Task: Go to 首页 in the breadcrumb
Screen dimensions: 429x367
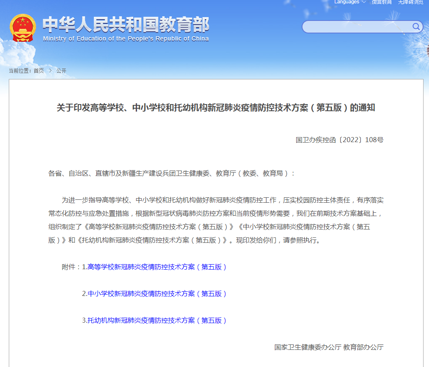Action: (x=39, y=71)
